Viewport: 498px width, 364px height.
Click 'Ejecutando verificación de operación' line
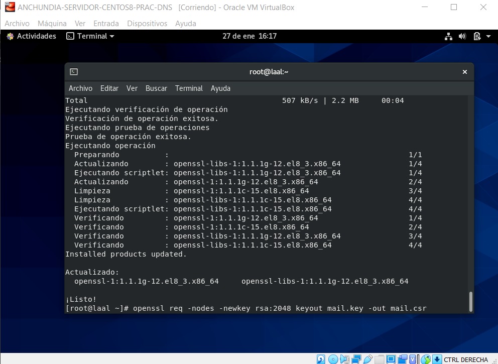point(147,109)
